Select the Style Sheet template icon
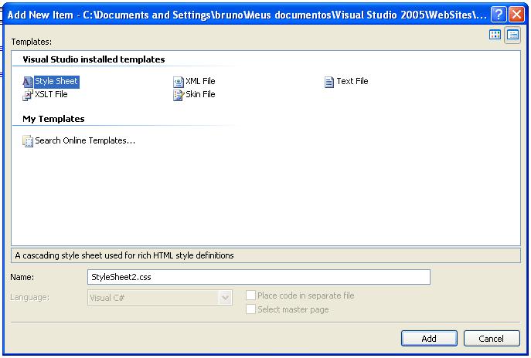 coord(29,82)
